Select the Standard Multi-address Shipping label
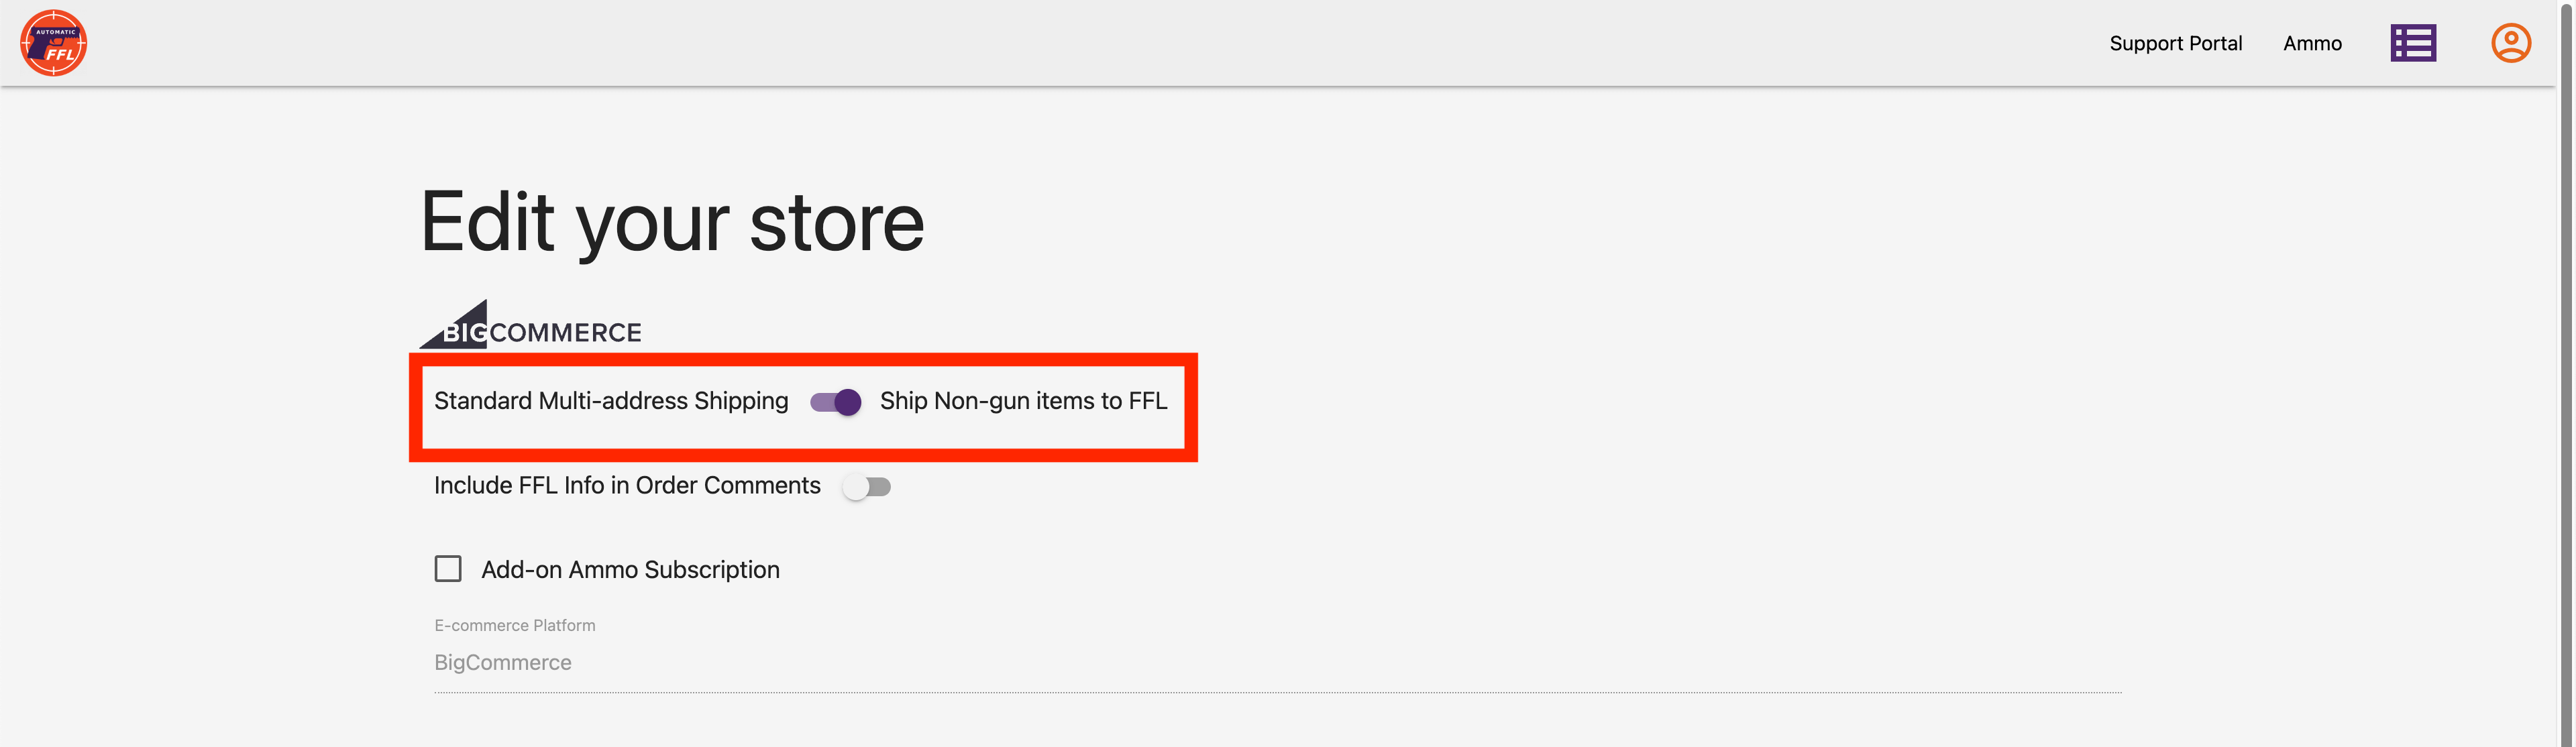Screen dimensions: 2576x747 click(611, 401)
